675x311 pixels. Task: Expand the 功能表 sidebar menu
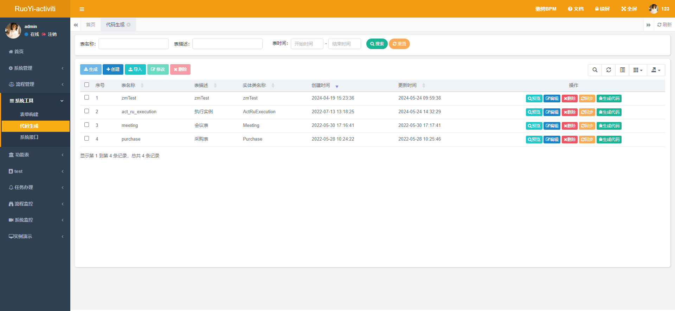click(35, 155)
